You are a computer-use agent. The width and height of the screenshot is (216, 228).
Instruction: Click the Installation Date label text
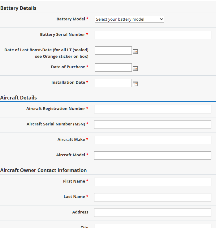[x=68, y=82]
